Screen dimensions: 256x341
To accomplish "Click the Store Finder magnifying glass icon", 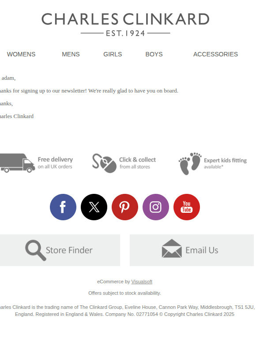I will [x=36, y=250].
